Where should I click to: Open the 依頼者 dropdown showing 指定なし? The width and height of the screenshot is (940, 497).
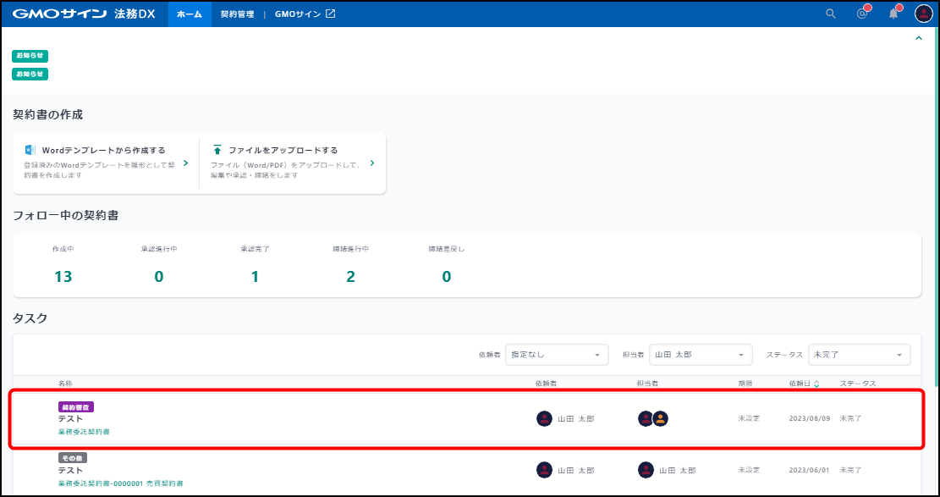pos(557,355)
